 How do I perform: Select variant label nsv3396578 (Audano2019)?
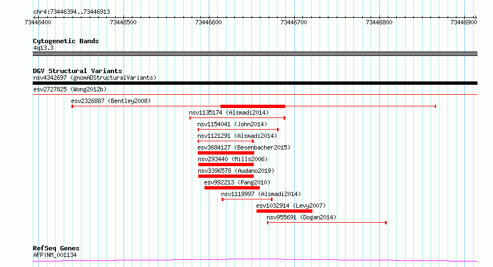pyautogui.click(x=236, y=171)
